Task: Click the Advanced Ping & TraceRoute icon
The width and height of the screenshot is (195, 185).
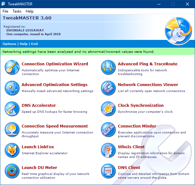Action: point(108,67)
